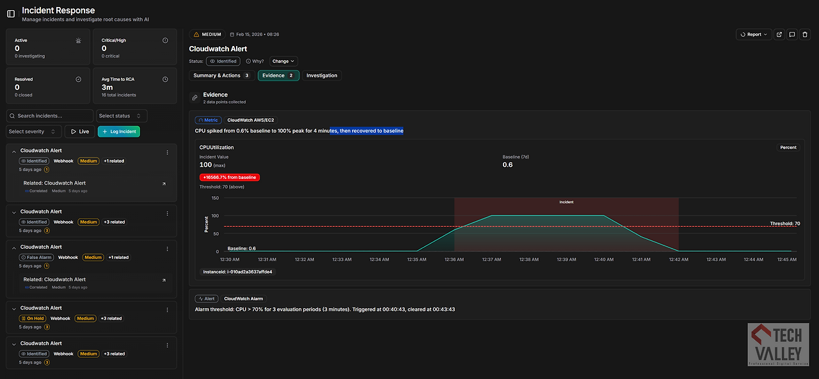The height and width of the screenshot is (379, 819).
Task: Open related alert arrow under the Identified incident
Action: [164, 183]
